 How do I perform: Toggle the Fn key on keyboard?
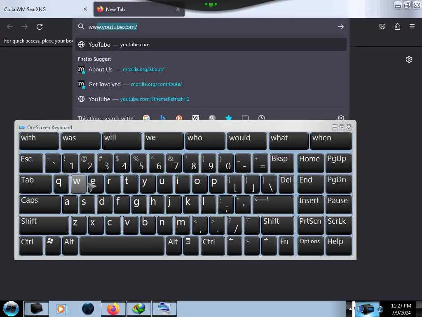point(286,246)
